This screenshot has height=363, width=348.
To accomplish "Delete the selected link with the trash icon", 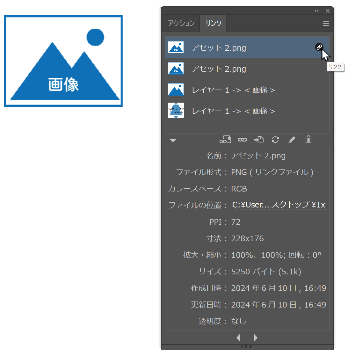I will click(308, 140).
